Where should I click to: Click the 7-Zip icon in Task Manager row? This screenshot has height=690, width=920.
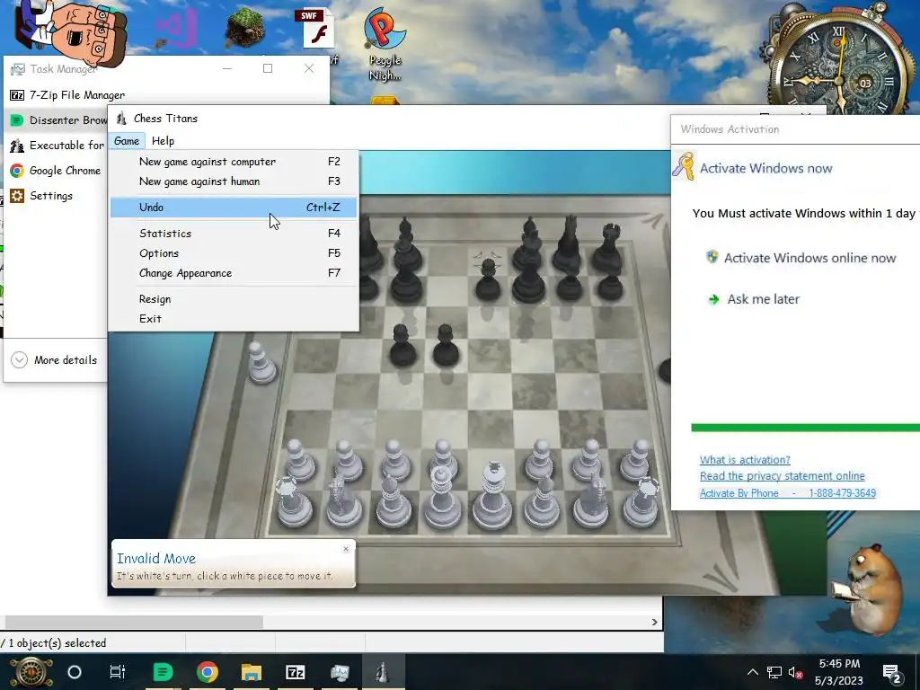(17, 95)
